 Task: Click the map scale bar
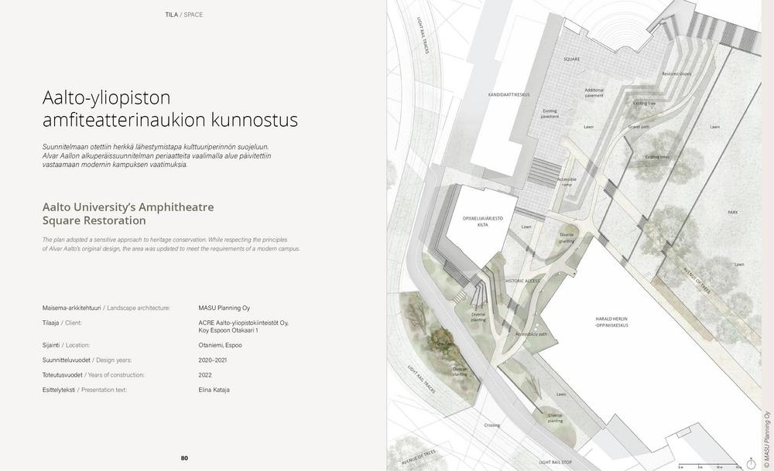707,465
